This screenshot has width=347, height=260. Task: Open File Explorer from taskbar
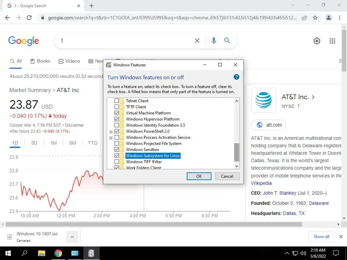pos(41,253)
